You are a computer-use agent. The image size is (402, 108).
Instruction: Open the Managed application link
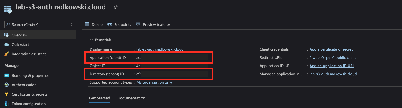333,74
